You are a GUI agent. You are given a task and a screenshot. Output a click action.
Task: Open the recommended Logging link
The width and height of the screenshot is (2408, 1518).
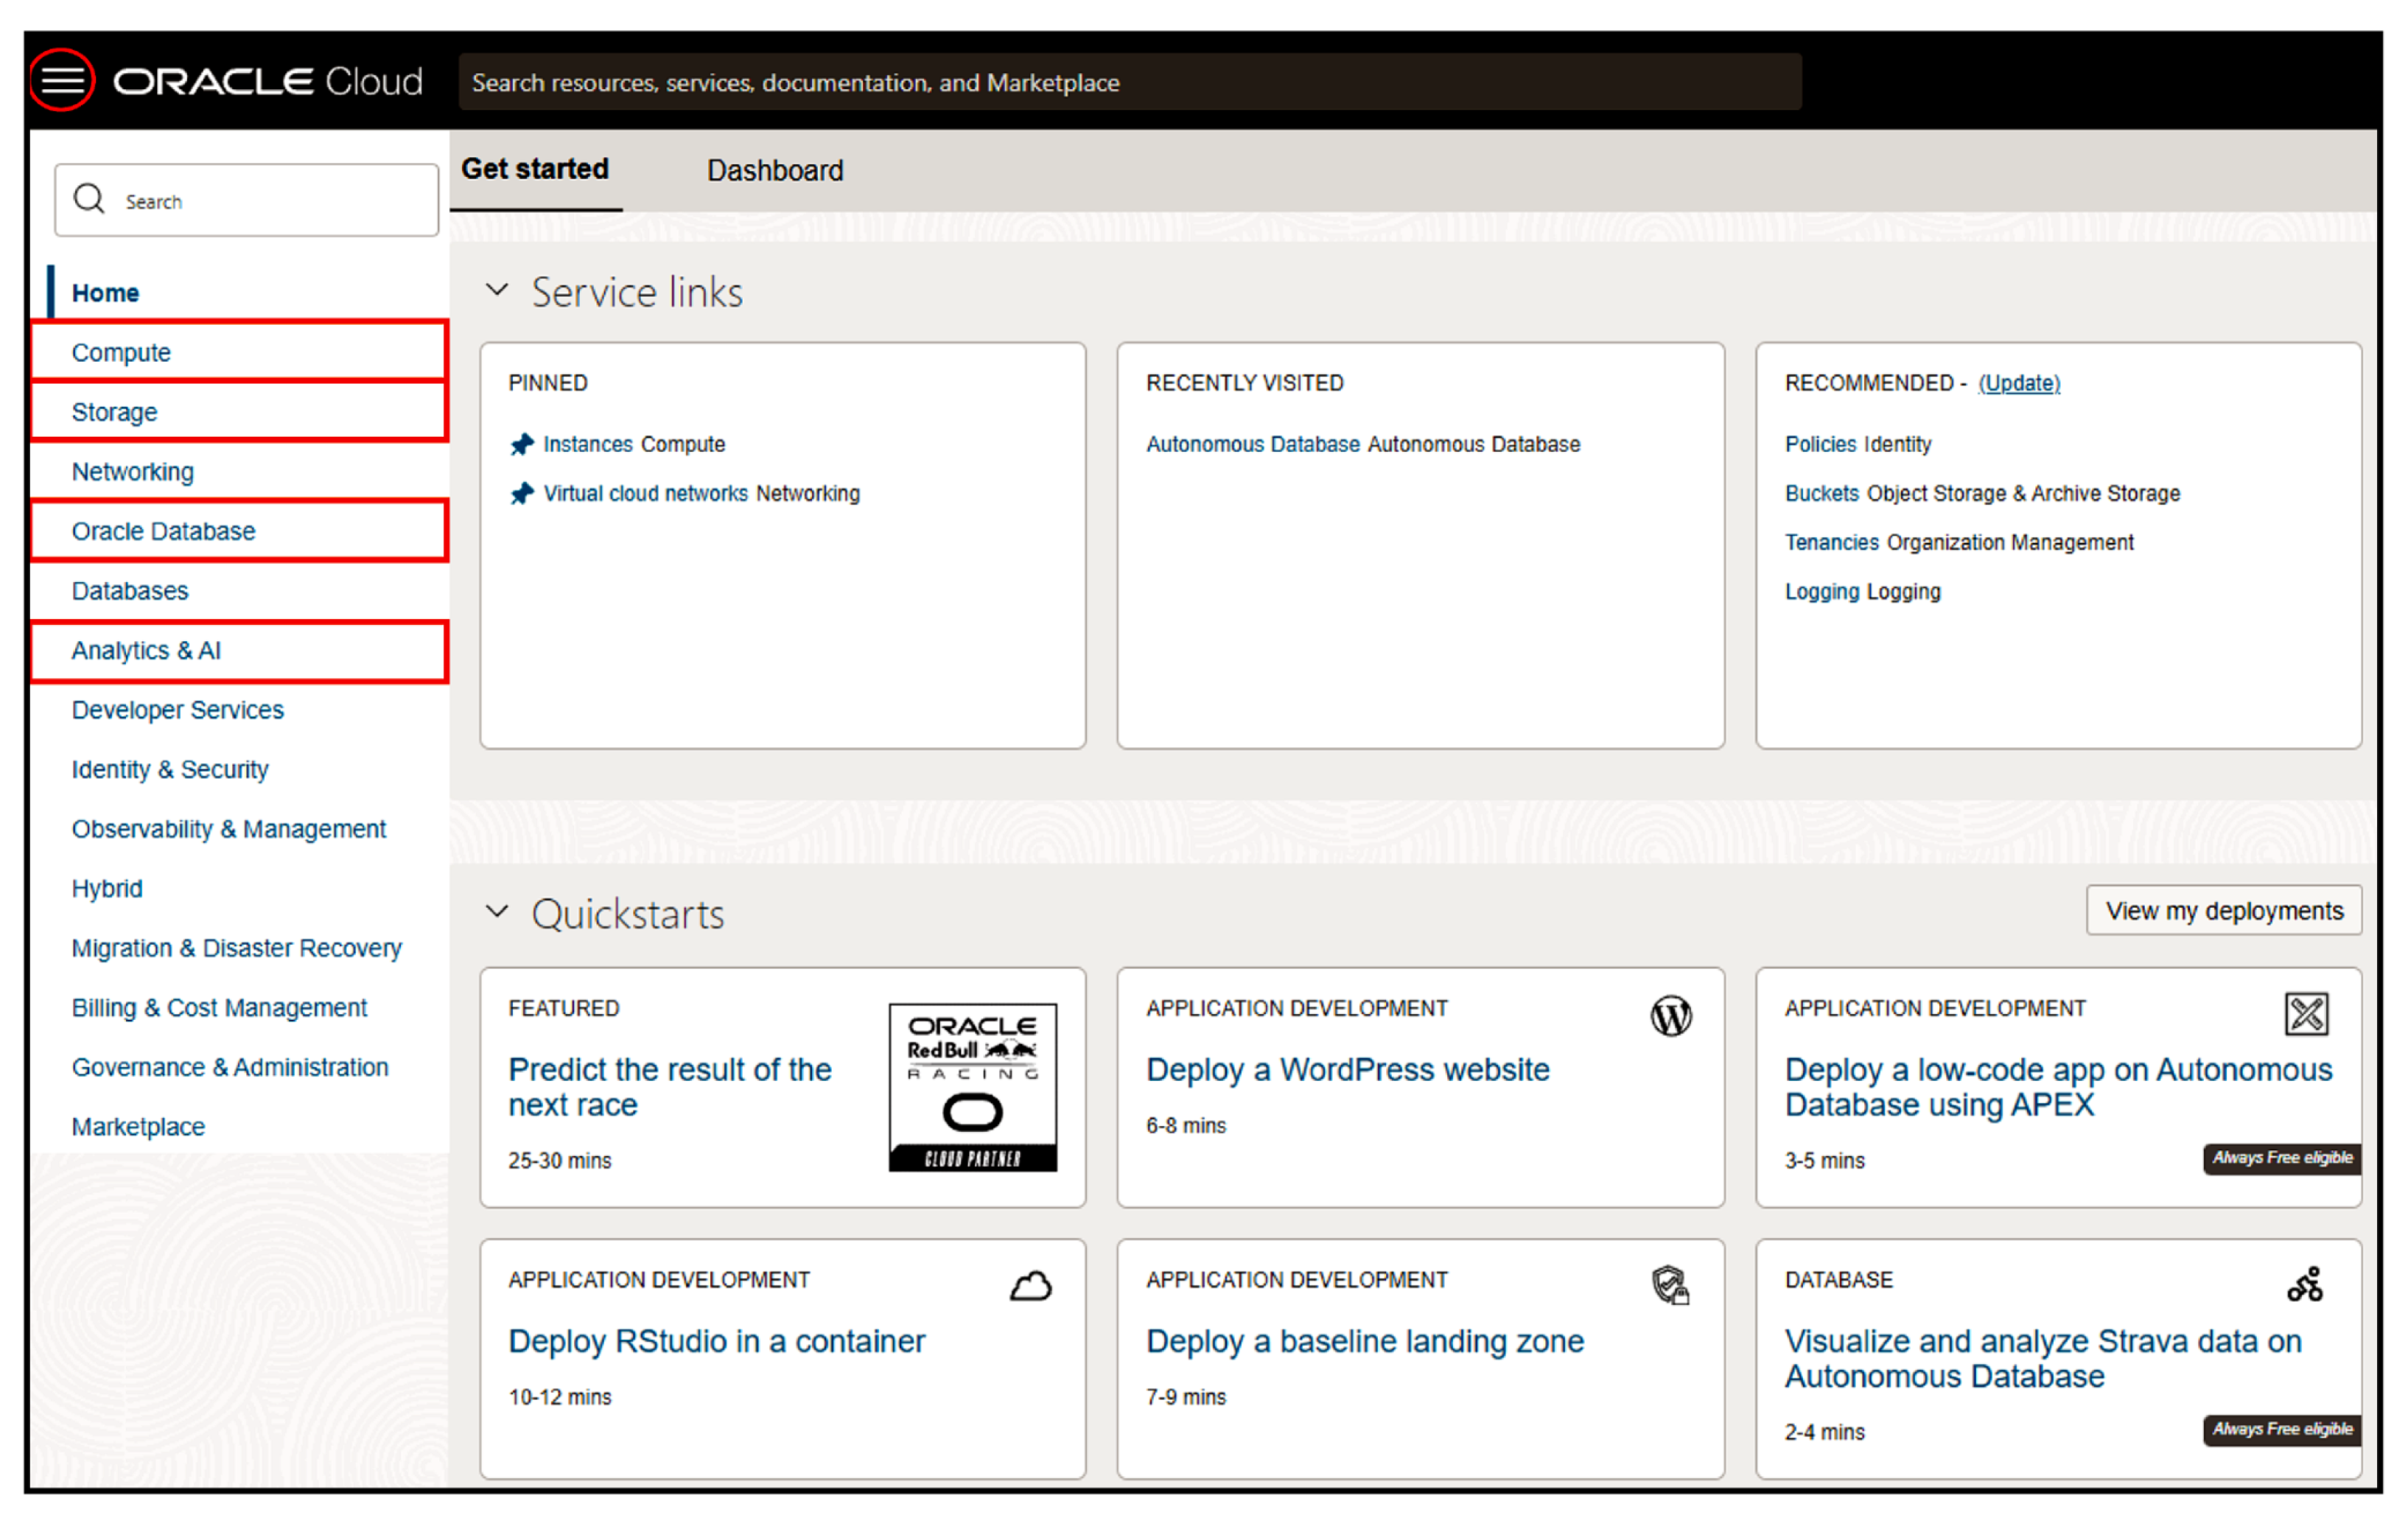pyautogui.click(x=1822, y=592)
